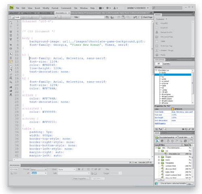Switch to the divs-css.html document tab
The image size is (202, 194).
pos(45,13)
